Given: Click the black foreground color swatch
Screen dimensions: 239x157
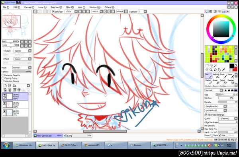Looking at the screenshot, I should [x=232, y=66].
